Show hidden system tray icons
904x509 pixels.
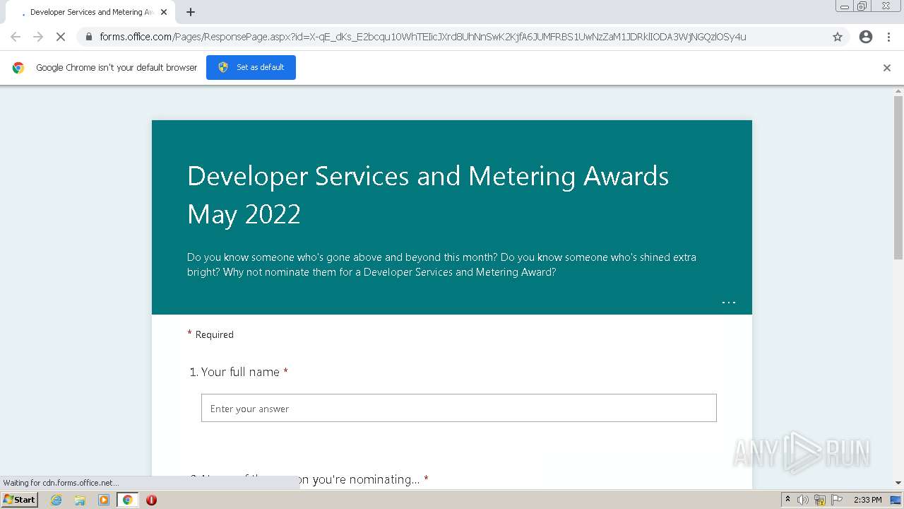[x=787, y=500]
